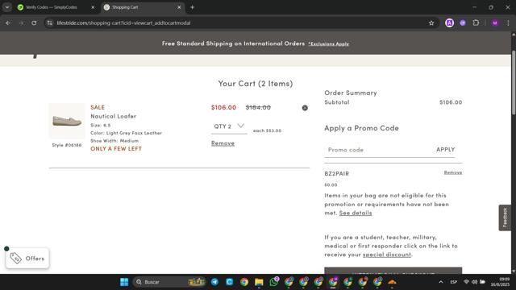
Task: Open the Chrome three-dot menu
Action: pyautogui.click(x=508, y=23)
